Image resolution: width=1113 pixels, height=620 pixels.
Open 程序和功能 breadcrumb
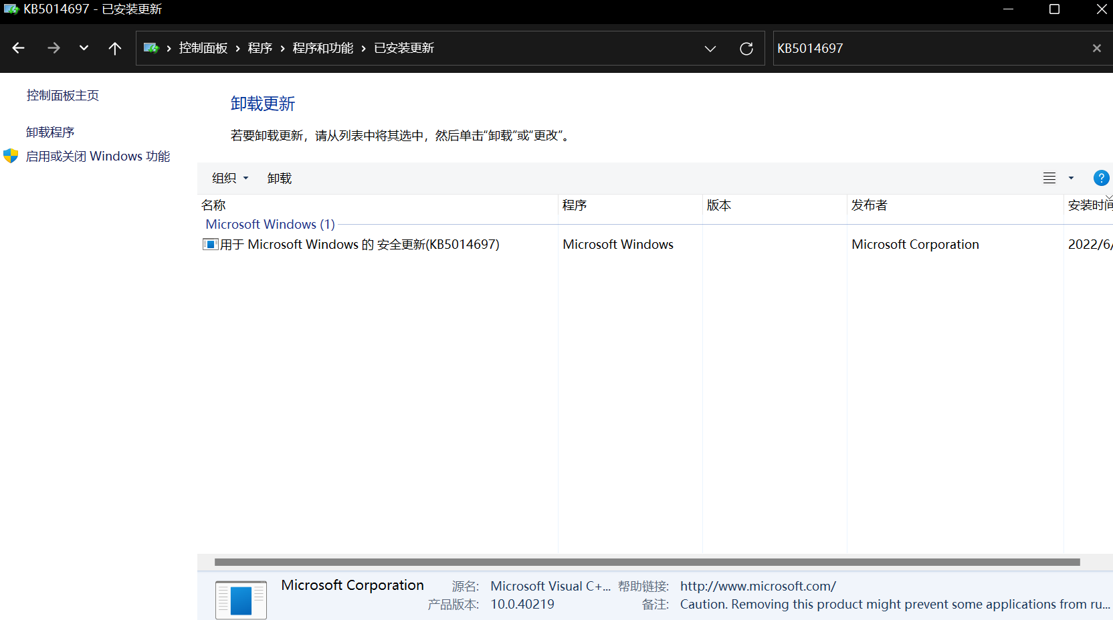pyautogui.click(x=323, y=48)
